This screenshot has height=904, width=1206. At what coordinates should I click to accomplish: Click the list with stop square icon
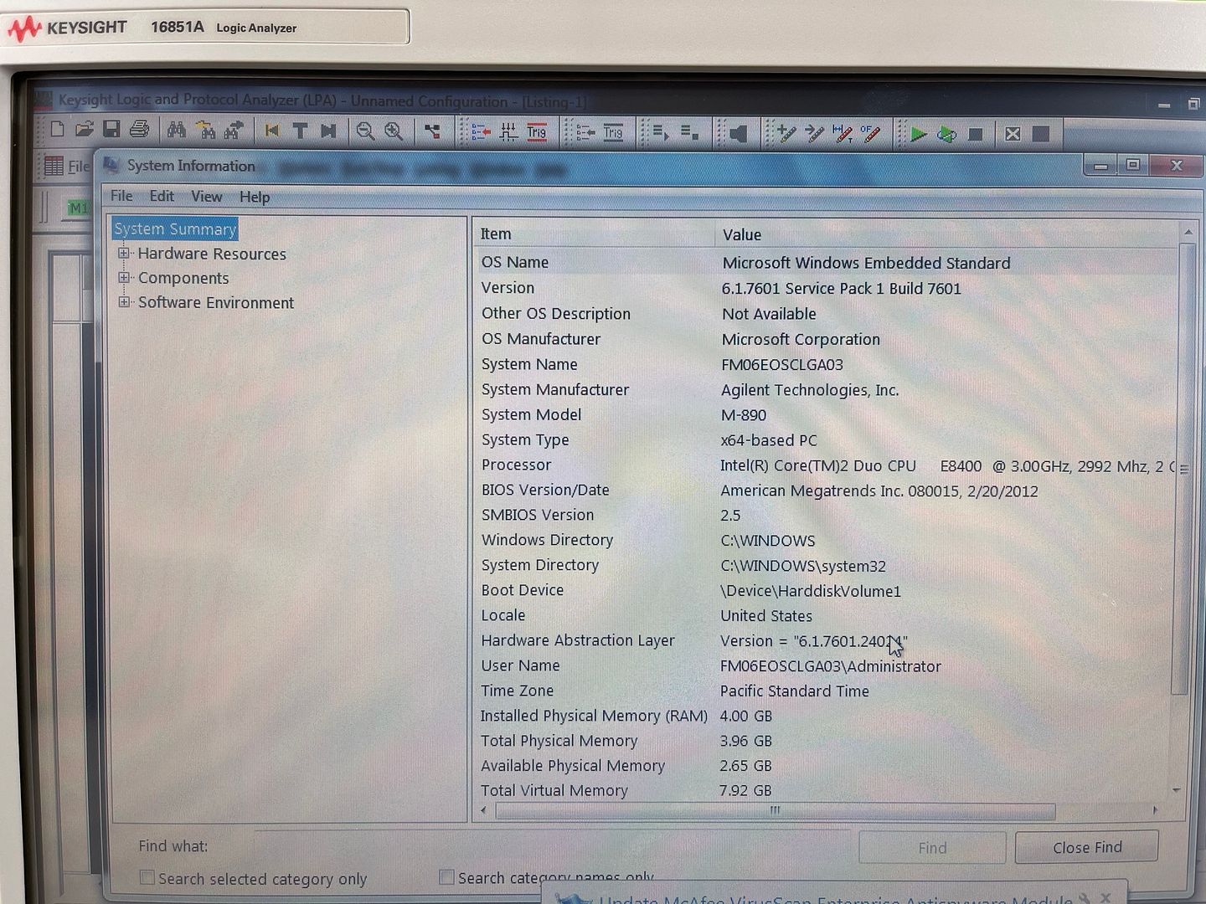689,133
